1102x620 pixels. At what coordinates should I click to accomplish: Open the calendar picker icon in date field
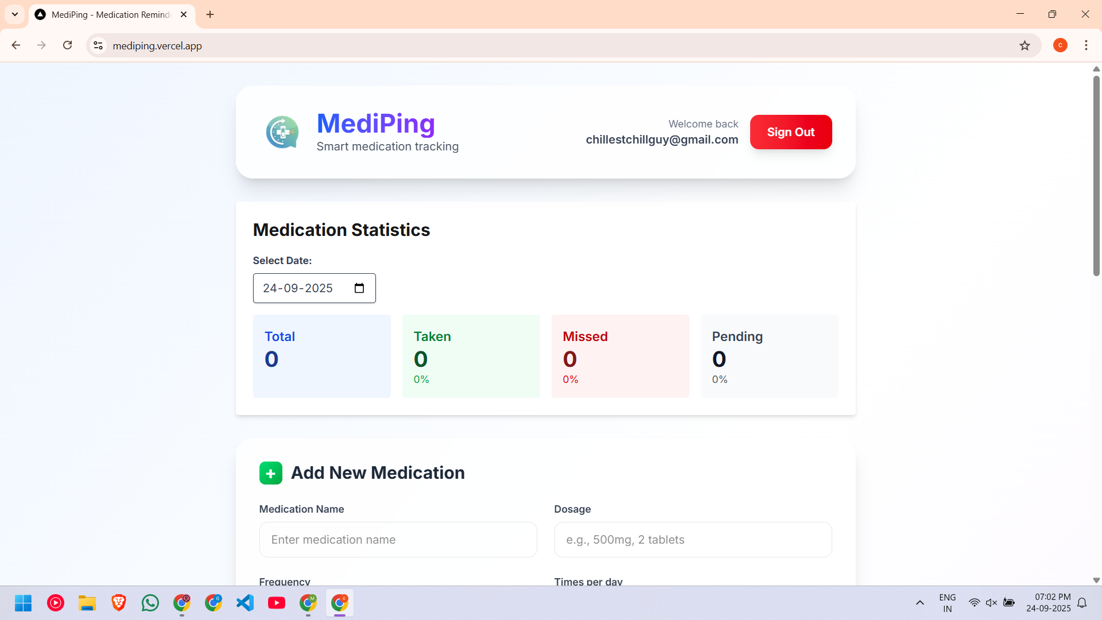[x=359, y=288]
